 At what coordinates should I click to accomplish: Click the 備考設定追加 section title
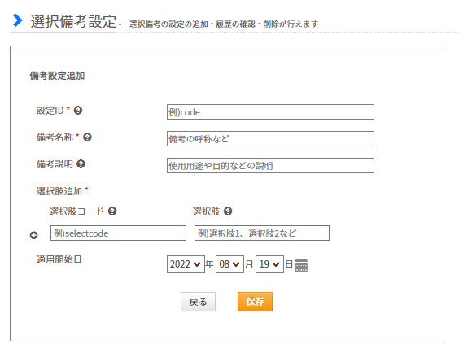point(57,76)
